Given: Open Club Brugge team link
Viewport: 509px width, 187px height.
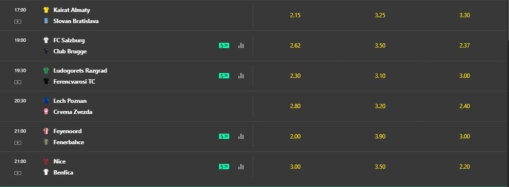Looking at the screenshot, I should [70, 51].
